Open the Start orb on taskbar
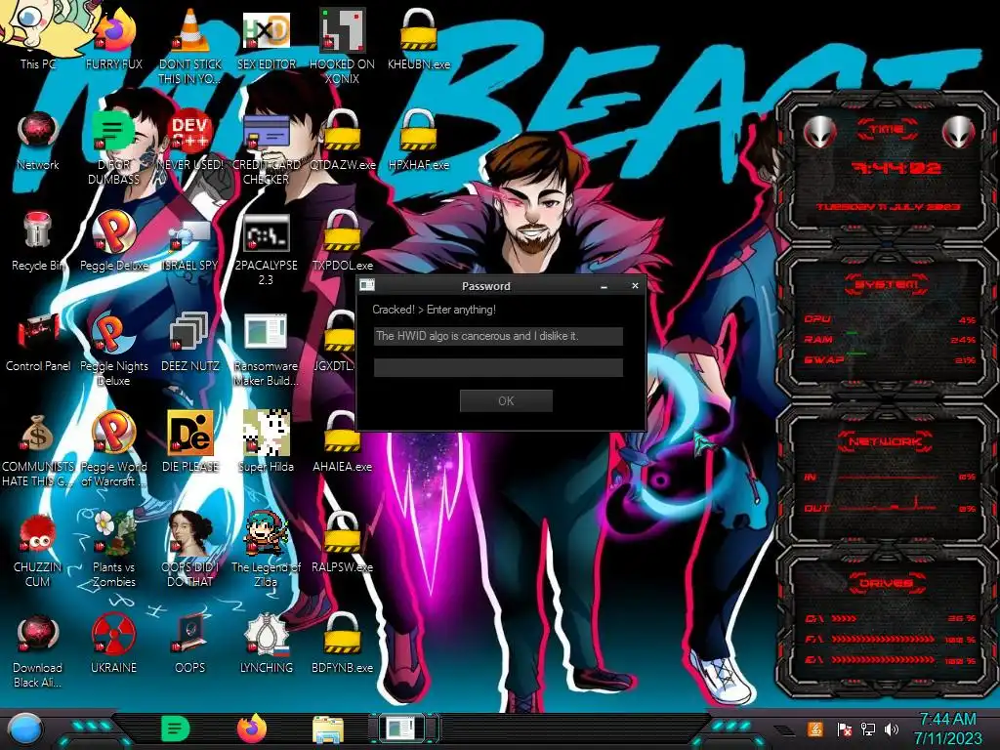 tap(24, 729)
